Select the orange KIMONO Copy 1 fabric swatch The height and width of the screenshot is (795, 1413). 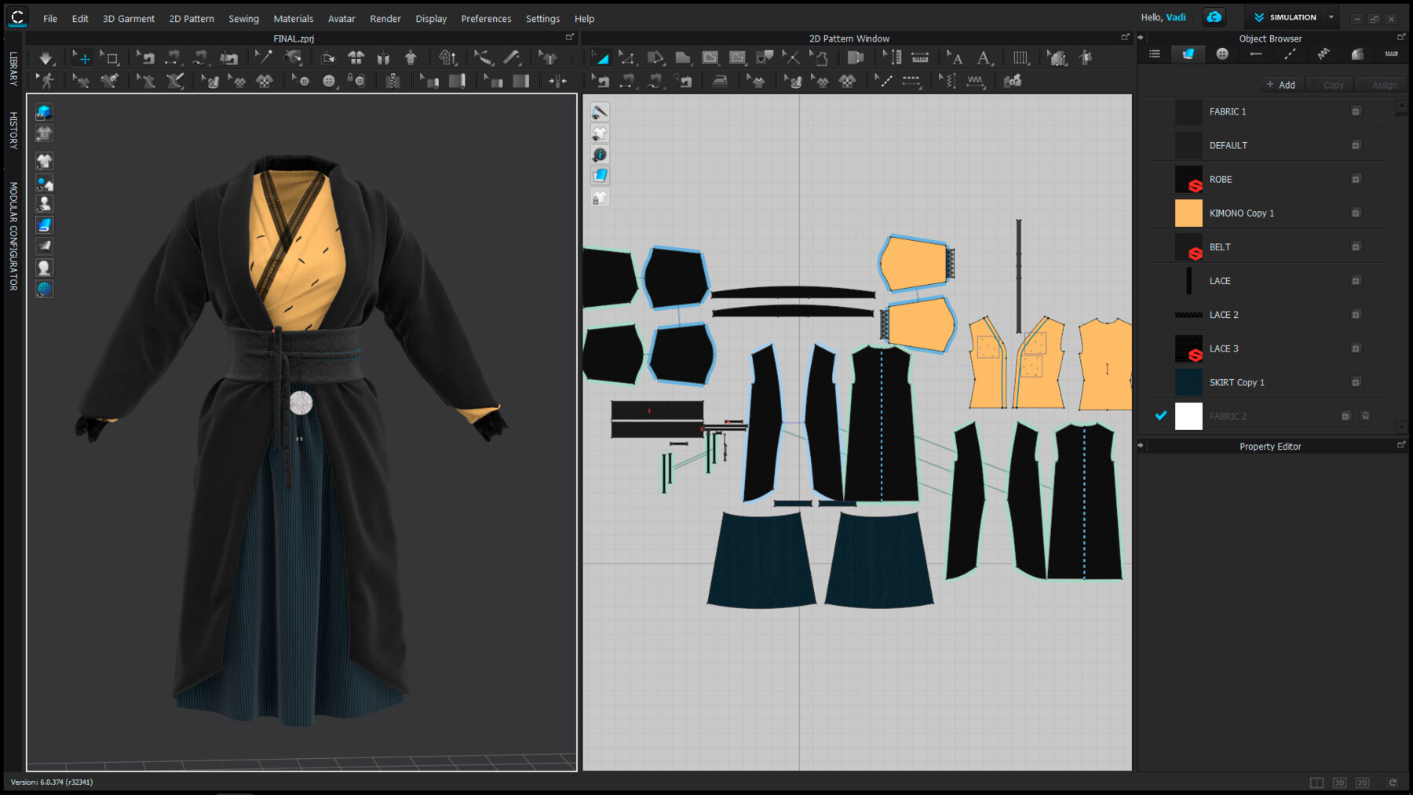[x=1188, y=213]
